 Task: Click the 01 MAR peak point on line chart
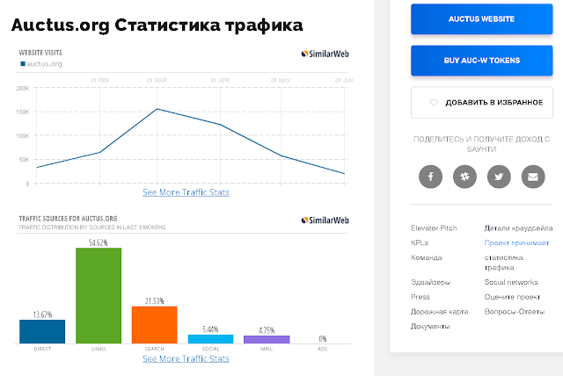point(157,109)
